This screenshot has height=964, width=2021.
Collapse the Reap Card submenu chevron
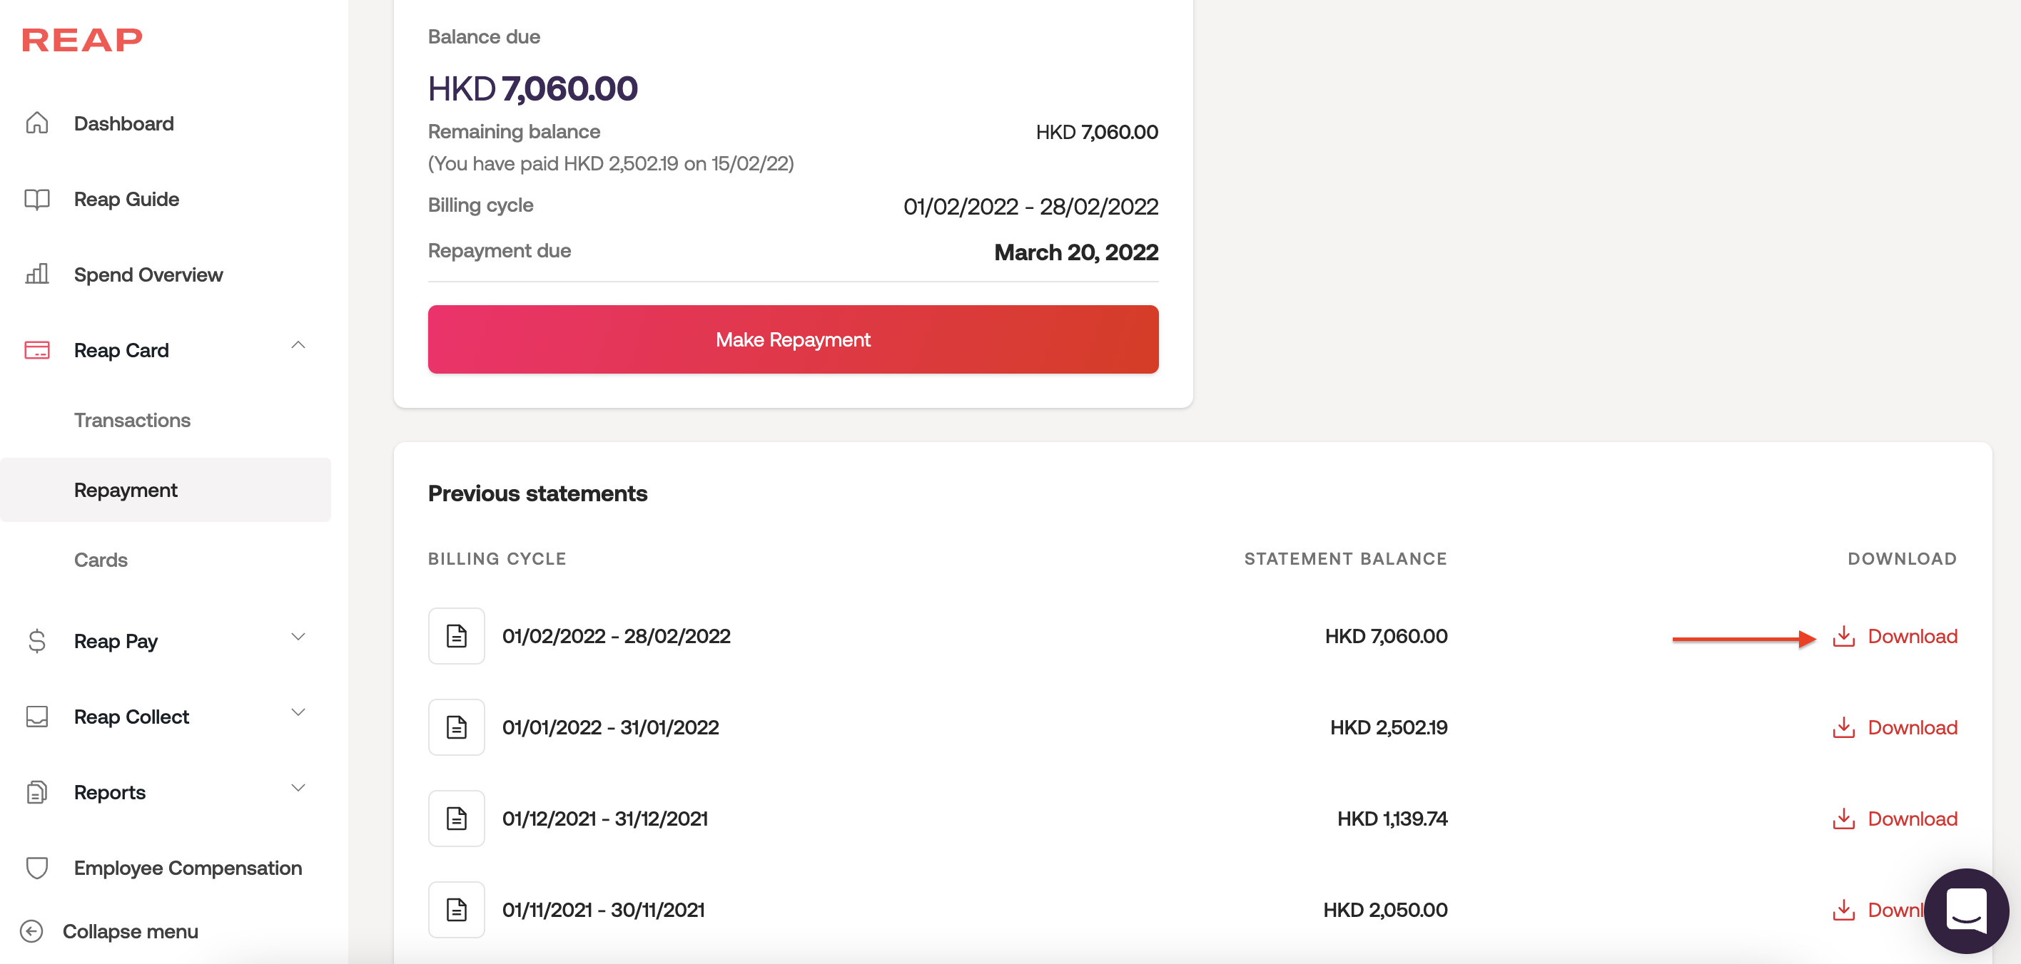pos(298,346)
